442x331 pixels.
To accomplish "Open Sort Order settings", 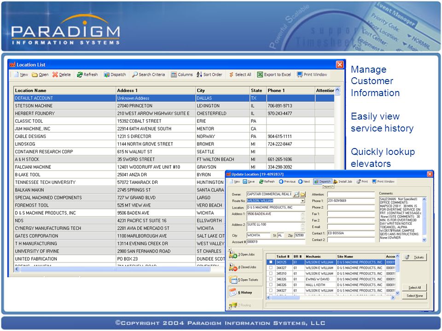I will click(209, 74).
